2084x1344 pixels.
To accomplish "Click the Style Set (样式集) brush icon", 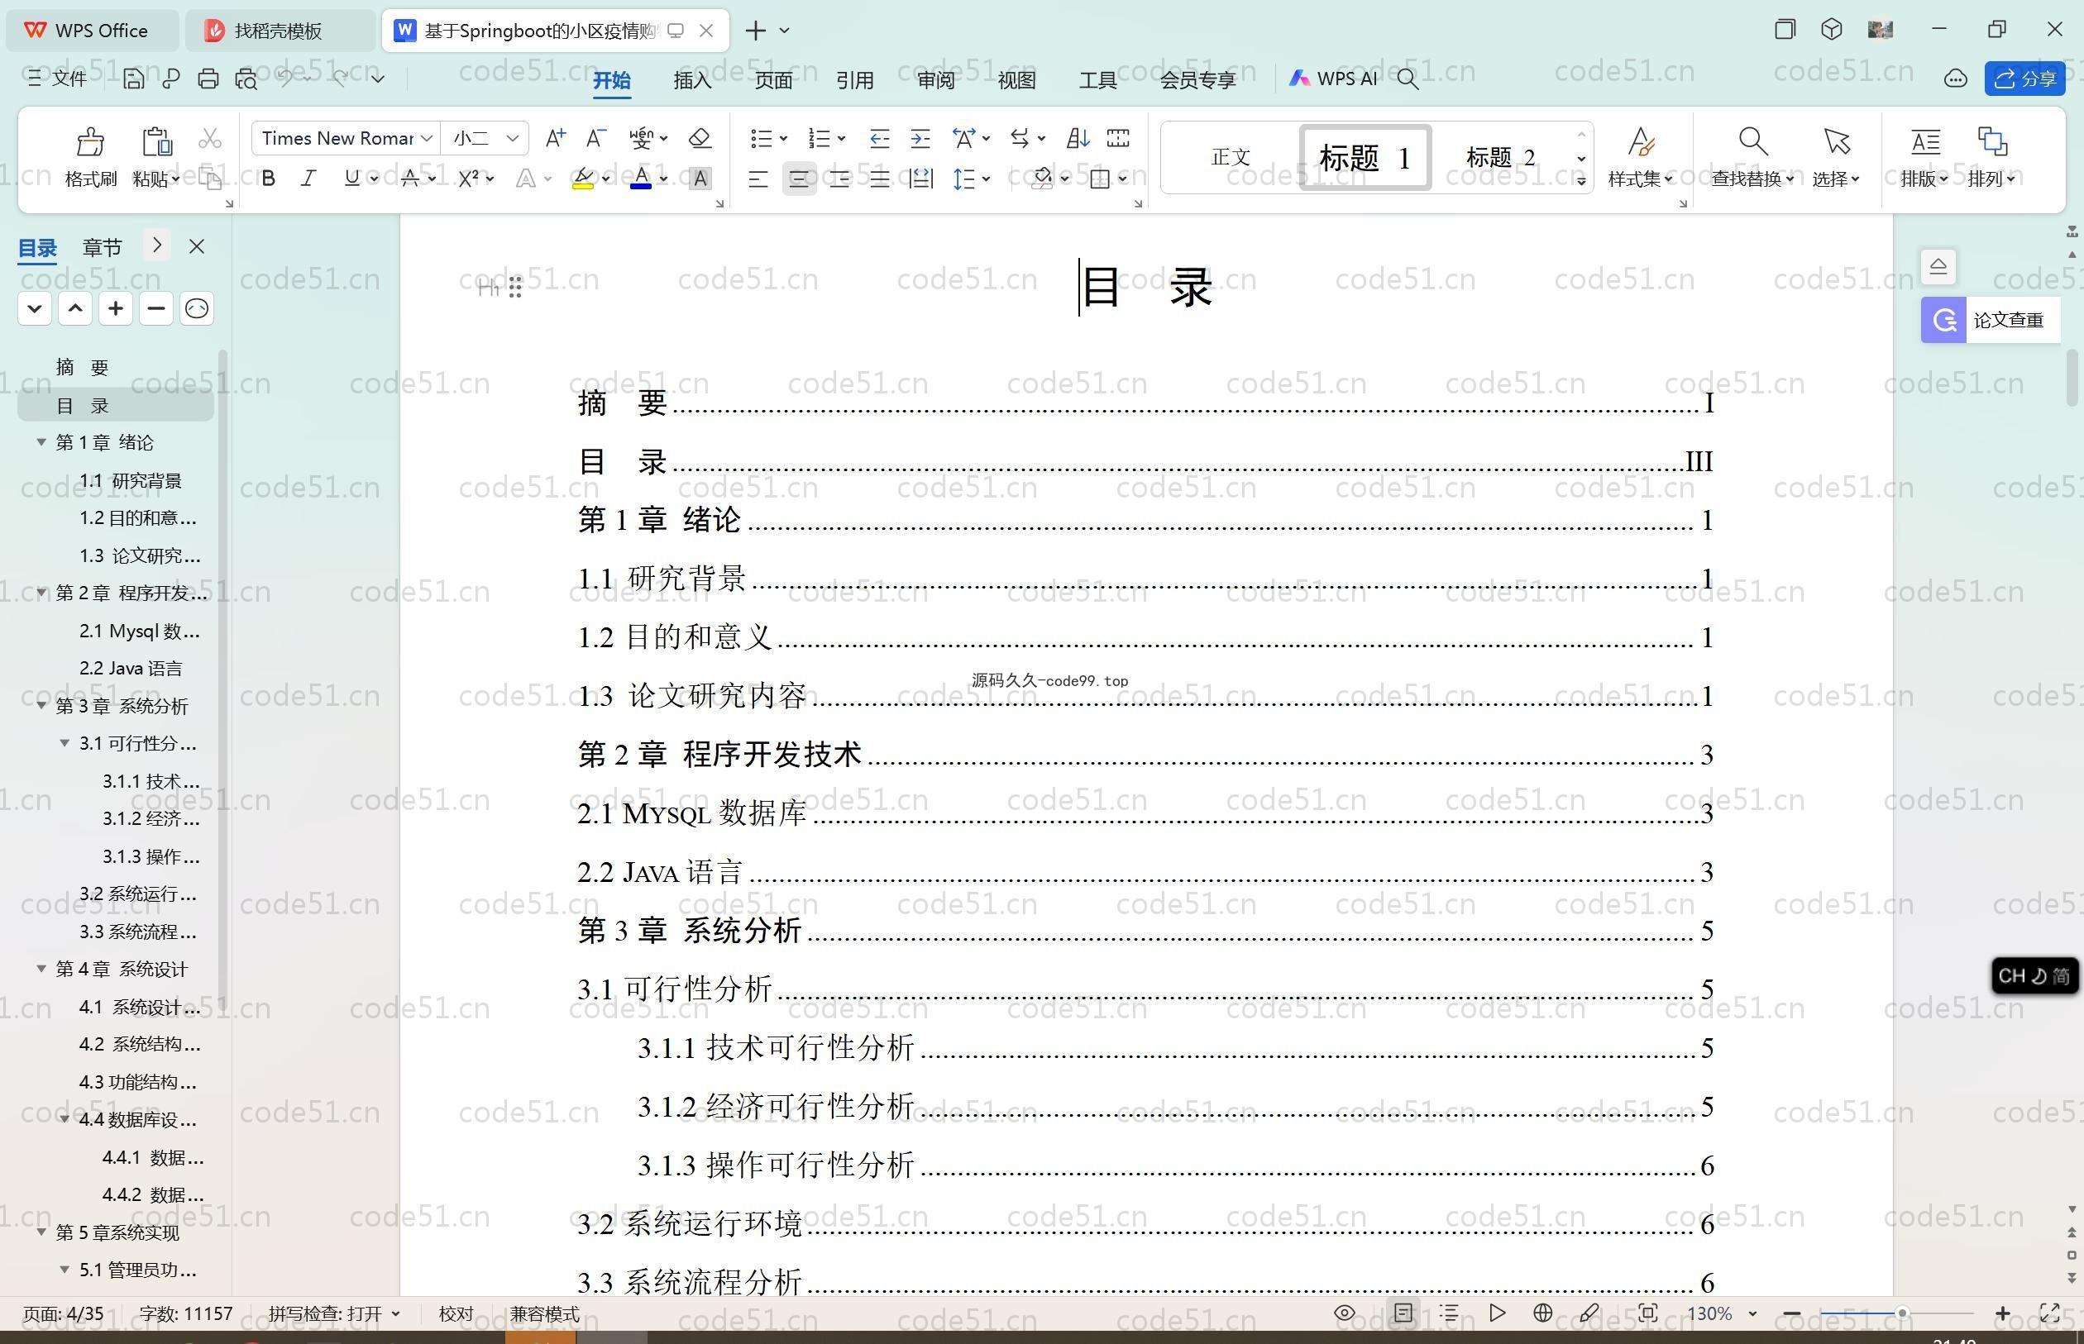I will point(1641,141).
